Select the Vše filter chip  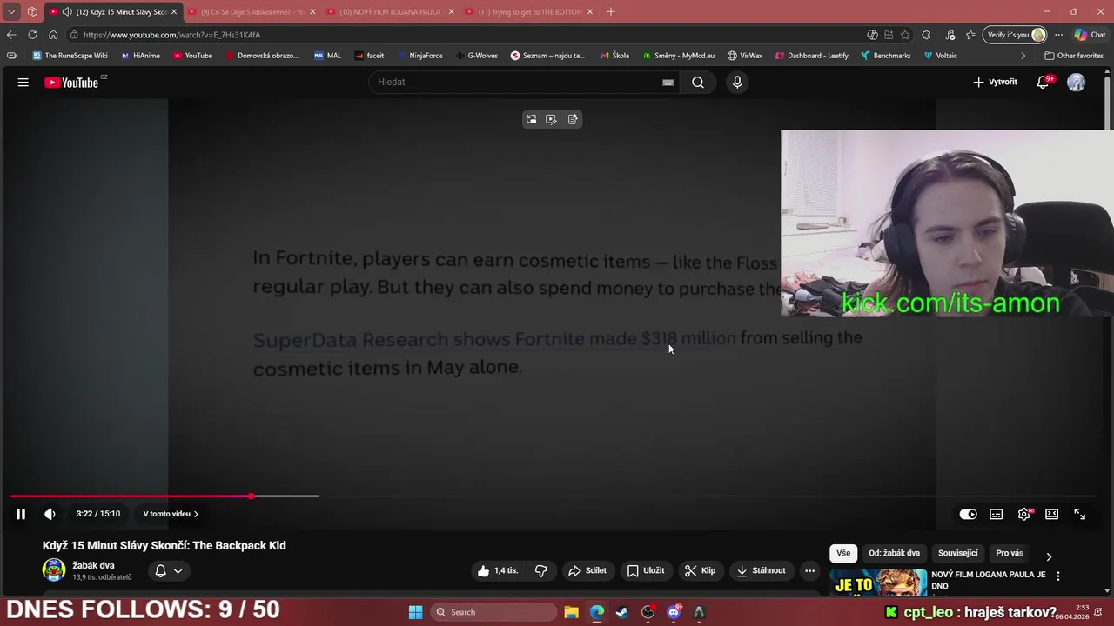tap(843, 553)
